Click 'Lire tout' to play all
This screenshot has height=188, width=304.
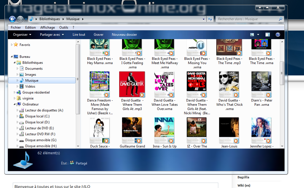(x=79, y=35)
